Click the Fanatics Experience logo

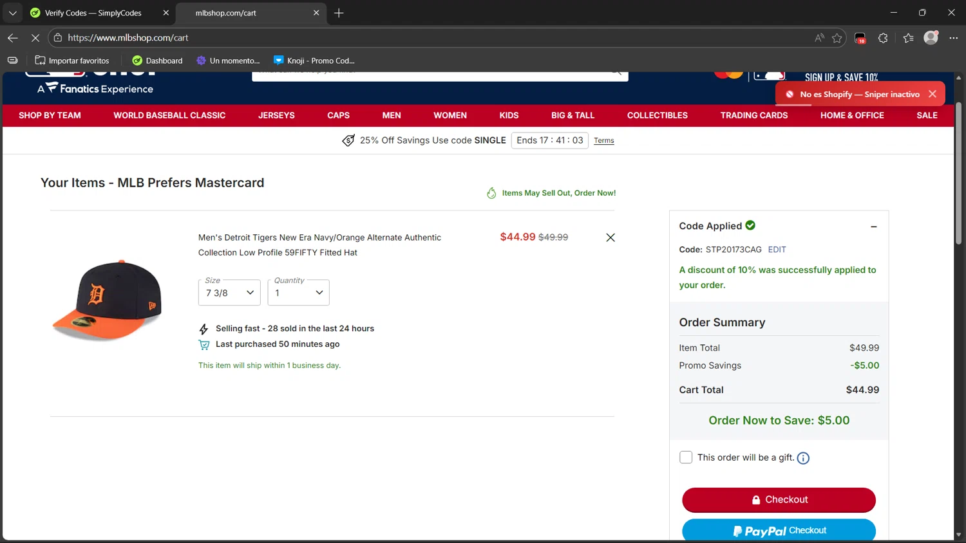pos(95,88)
